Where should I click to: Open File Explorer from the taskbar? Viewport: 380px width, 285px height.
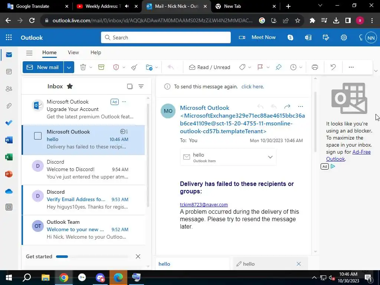(x=45, y=278)
